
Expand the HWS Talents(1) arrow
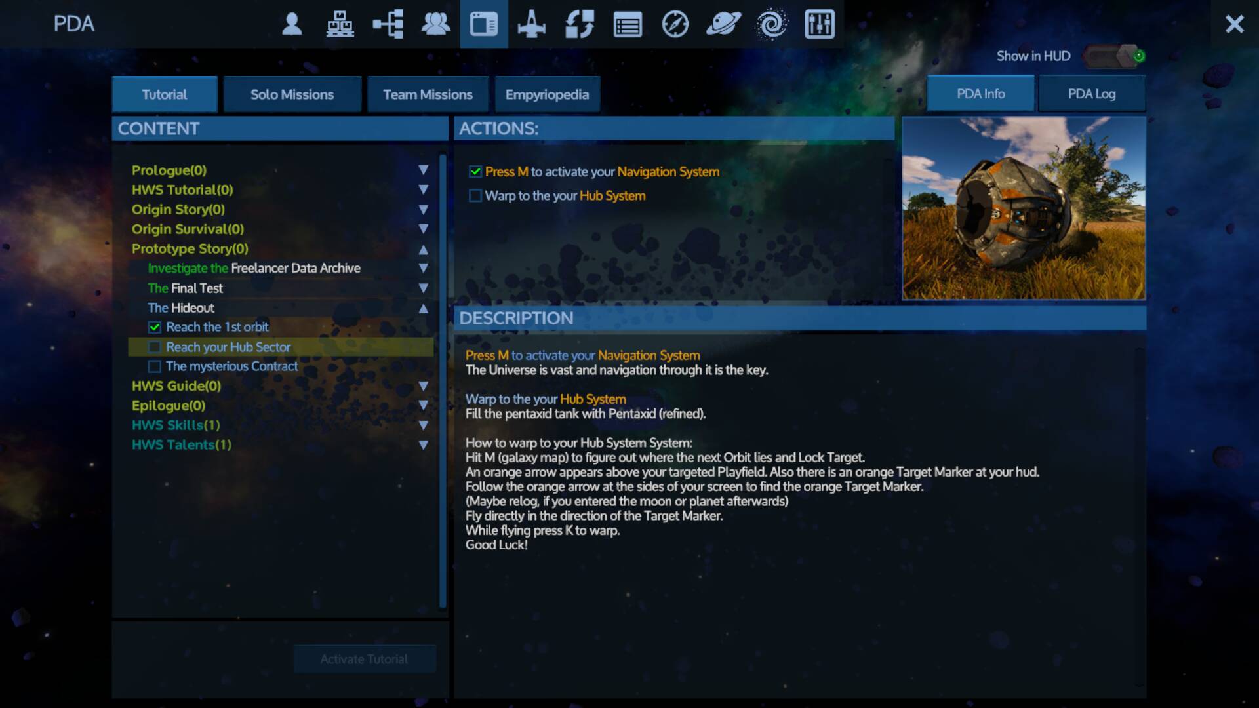coord(424,444)
